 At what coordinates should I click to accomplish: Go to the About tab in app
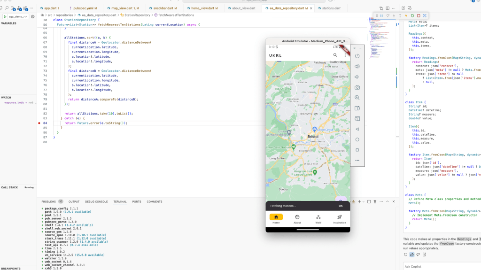click(x=297, y=219)
